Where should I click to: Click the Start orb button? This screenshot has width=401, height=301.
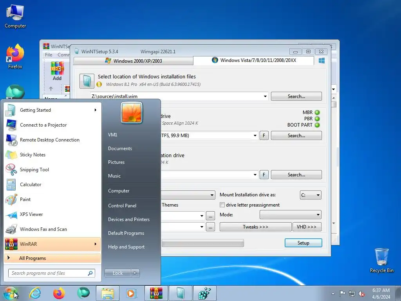pyautogui.click(x=10, y=293)
